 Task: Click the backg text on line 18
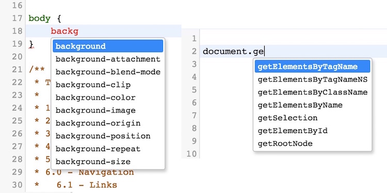coord(64,31)
